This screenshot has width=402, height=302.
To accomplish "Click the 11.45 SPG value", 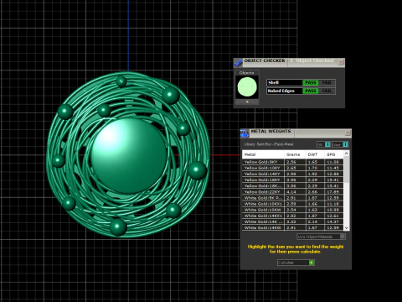I will (x=332, y=168).
